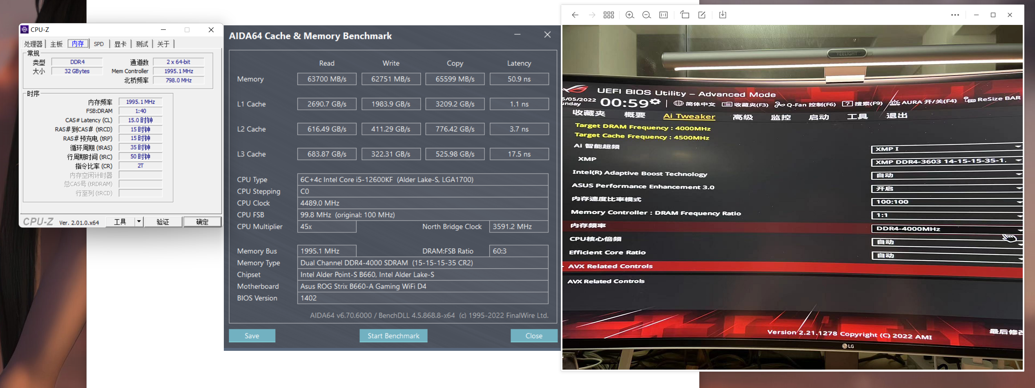
Task: Click the 验证 button in CPU-Z
Action: [x=163, y=222]
